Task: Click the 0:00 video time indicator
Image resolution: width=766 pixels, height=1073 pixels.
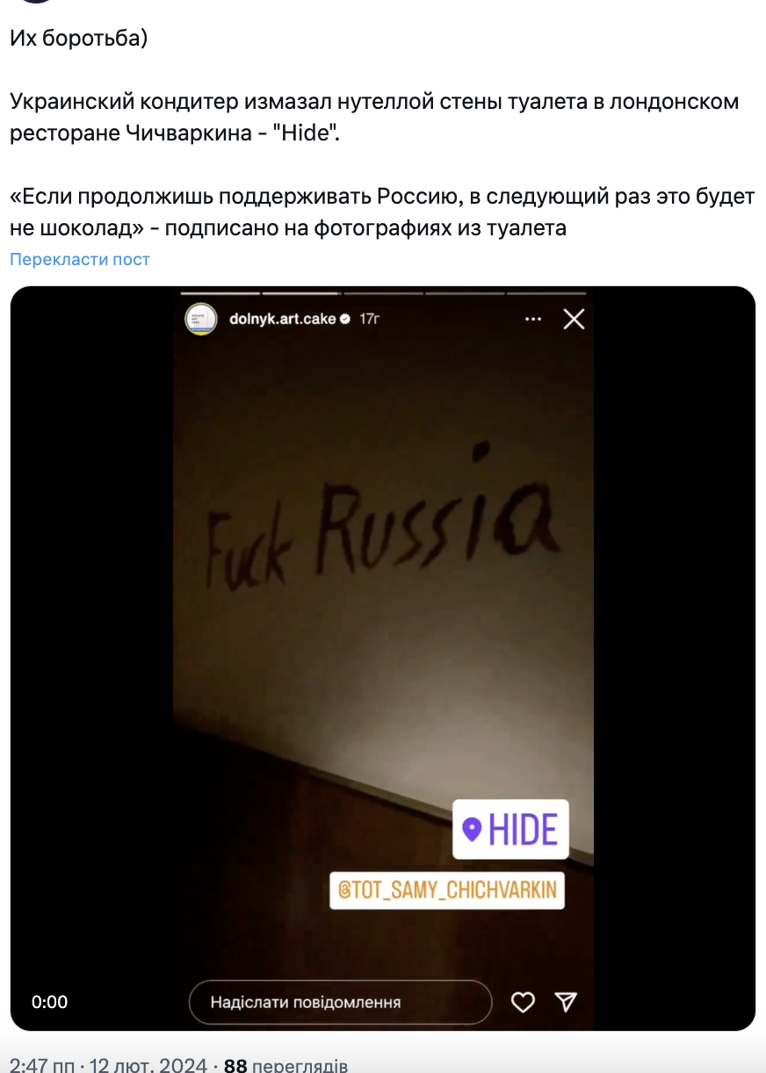Action: (49, 1002)
